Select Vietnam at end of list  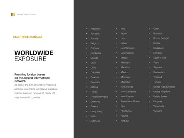pos(158,111)
